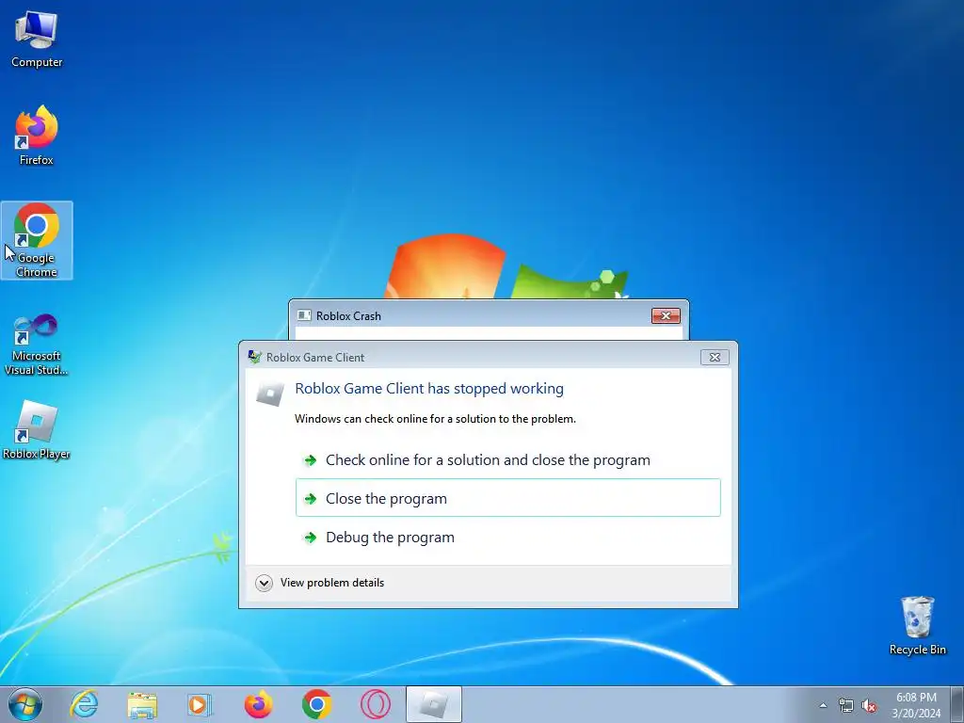964x723 pixels.
Task: Close the Roblox Game Client dialog
Action: pos(715,357)
